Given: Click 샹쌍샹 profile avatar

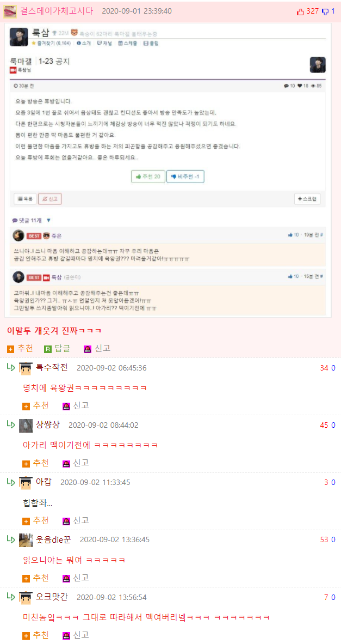Looking at the screenshot, I should (x=26, y=425).
